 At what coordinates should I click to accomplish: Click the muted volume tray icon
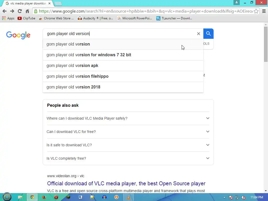tap(243, 197)
